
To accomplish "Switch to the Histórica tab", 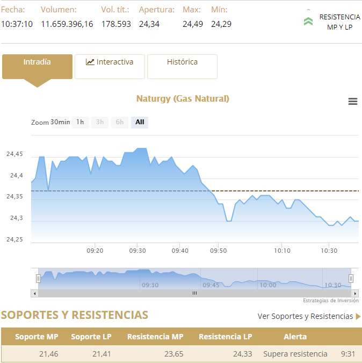I will (182, 62).
